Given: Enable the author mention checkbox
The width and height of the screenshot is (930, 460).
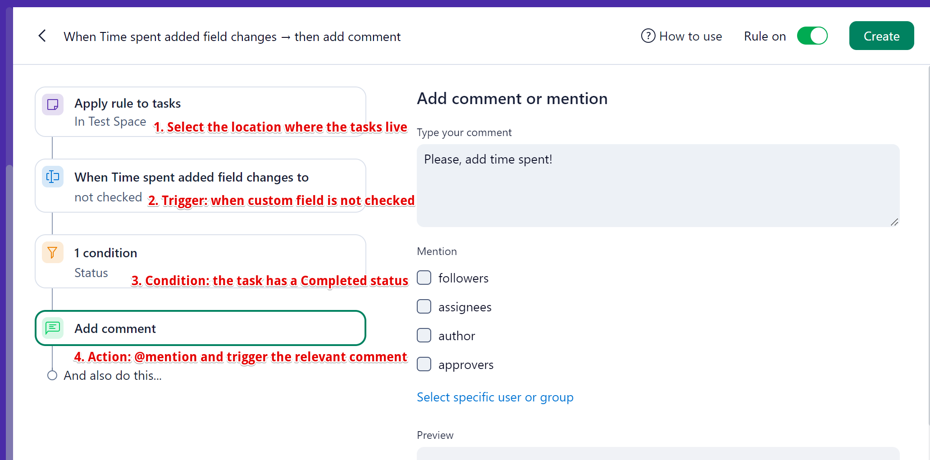Looking at the screenshot, I should 424,336.
